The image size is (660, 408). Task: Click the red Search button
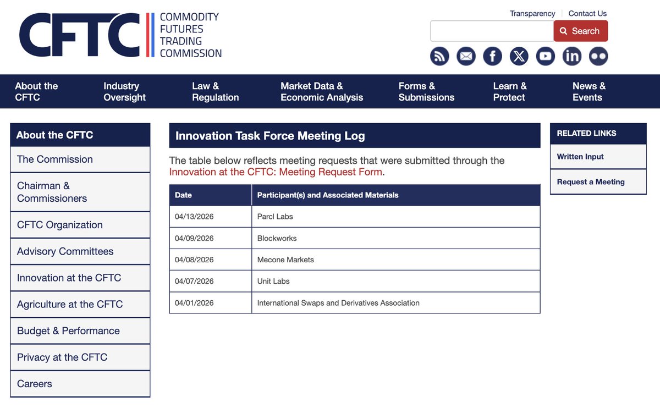580,31
